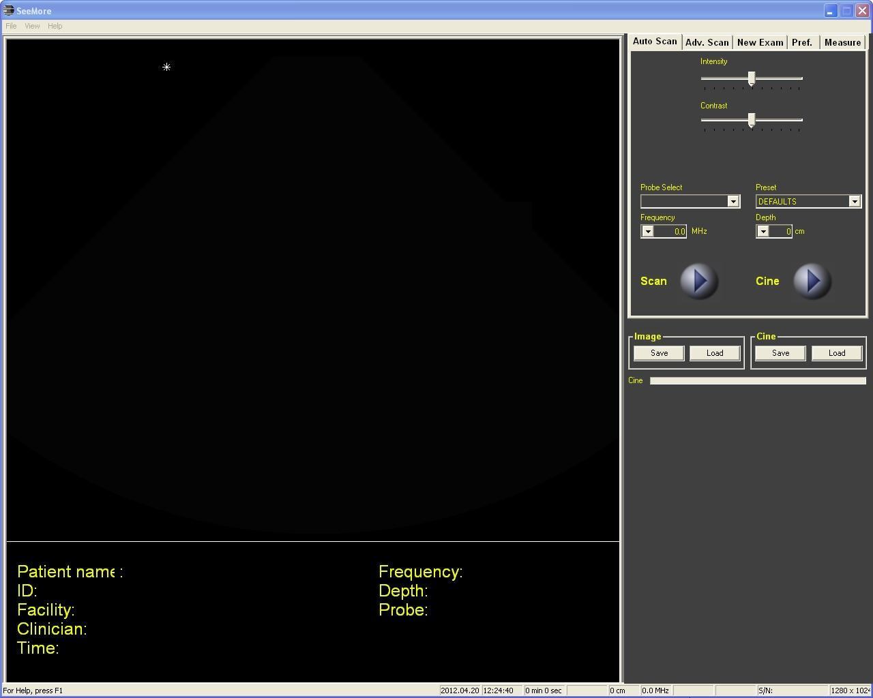
Task: Adjust the Contrast slider handle
Action: 752,121
